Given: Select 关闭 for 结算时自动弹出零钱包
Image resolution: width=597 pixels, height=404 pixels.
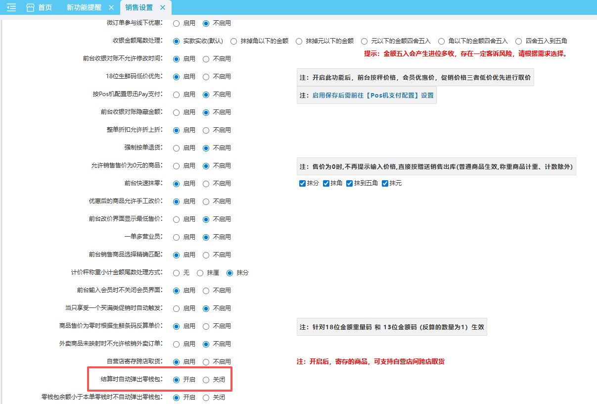Looking at the screenshot, I should coord(206,380).
